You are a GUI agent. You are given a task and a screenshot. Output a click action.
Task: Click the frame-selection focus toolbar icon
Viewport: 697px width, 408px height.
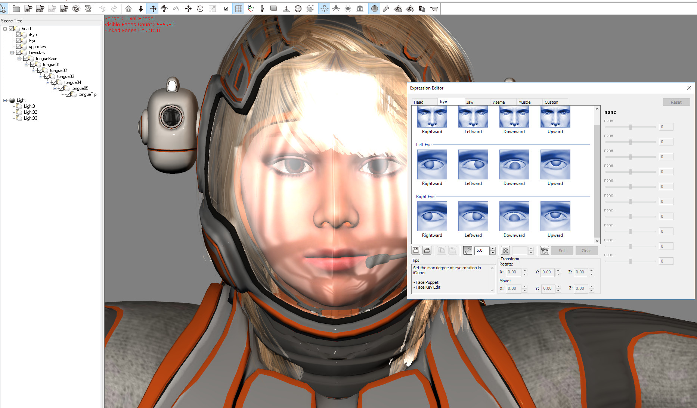(310, 9)
